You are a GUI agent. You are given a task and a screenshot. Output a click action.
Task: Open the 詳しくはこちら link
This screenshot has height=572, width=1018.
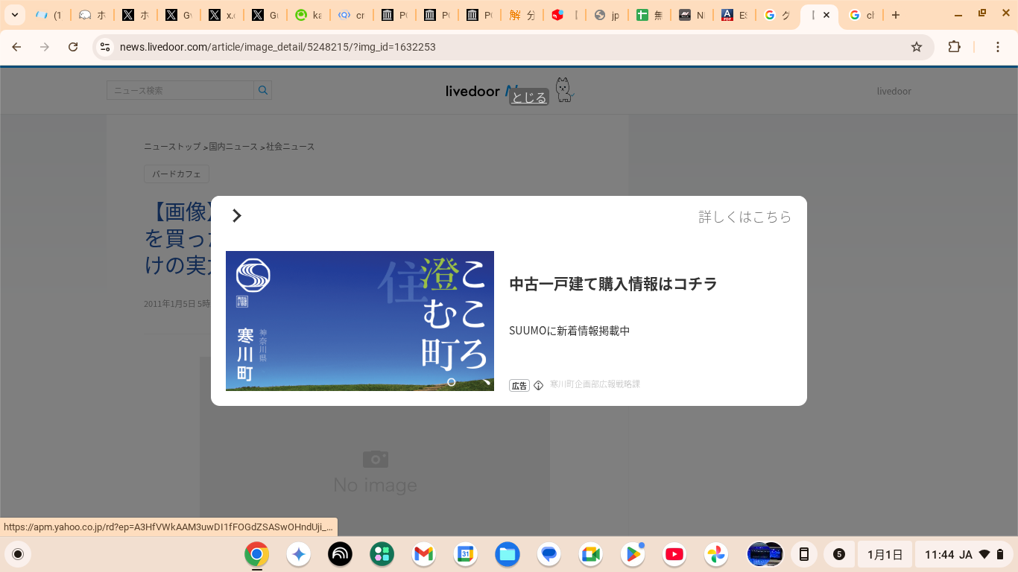744,217
